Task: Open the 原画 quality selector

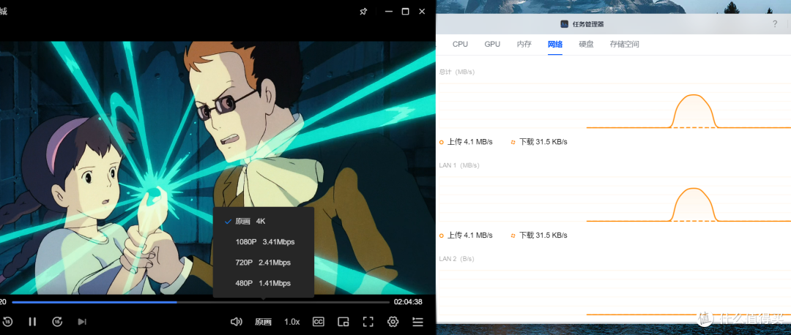Action: (x=264, y=322)
